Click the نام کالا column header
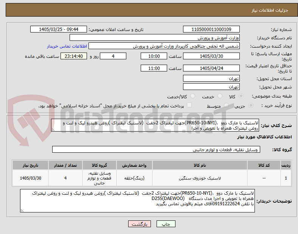Viewport: 298px width, 234px height. (x=200, y=165)
